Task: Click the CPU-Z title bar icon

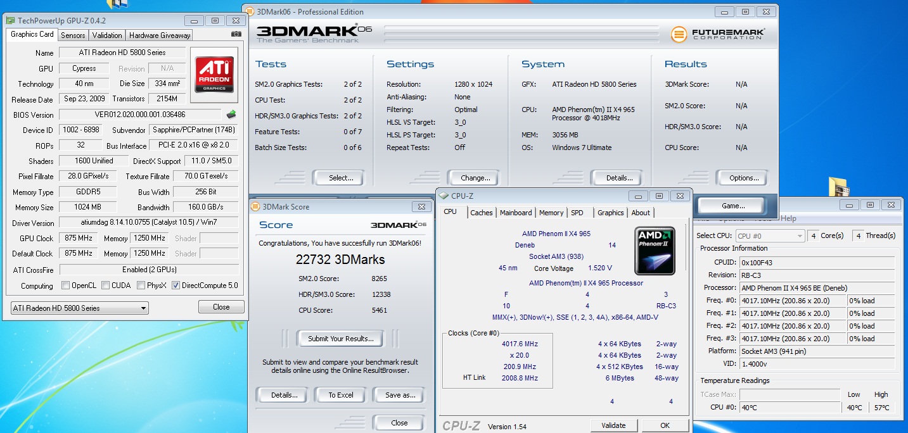Action: click(444, 196)
